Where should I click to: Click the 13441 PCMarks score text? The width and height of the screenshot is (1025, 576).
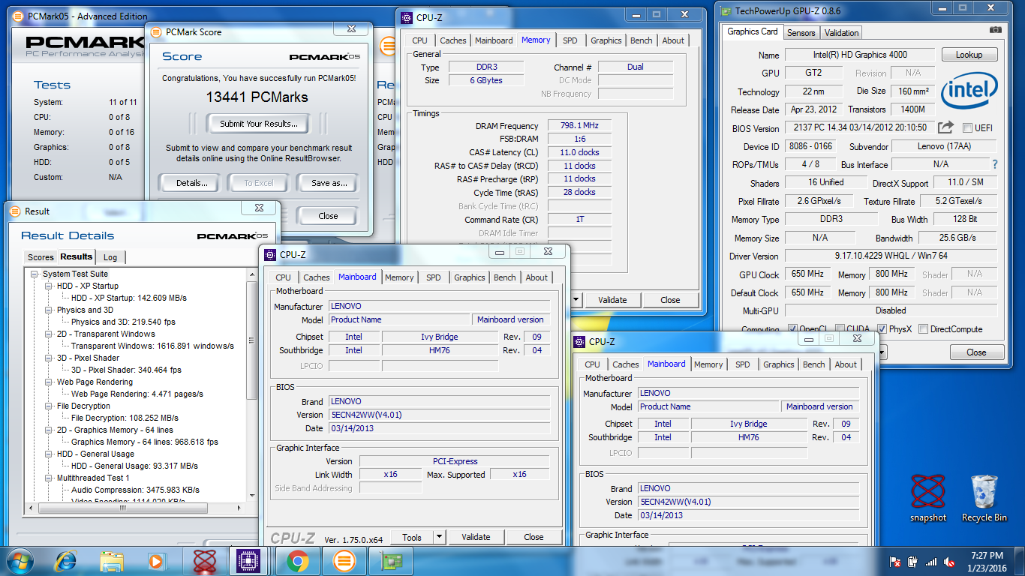point(257,97)
